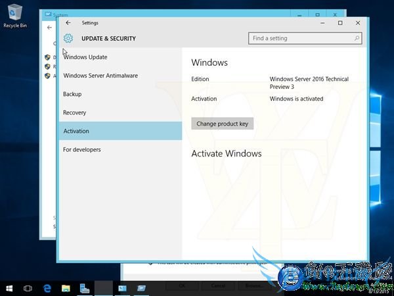This screenshot has height=296, width=394.
Task: Click the Edition label
Action: tap(200, 79)
